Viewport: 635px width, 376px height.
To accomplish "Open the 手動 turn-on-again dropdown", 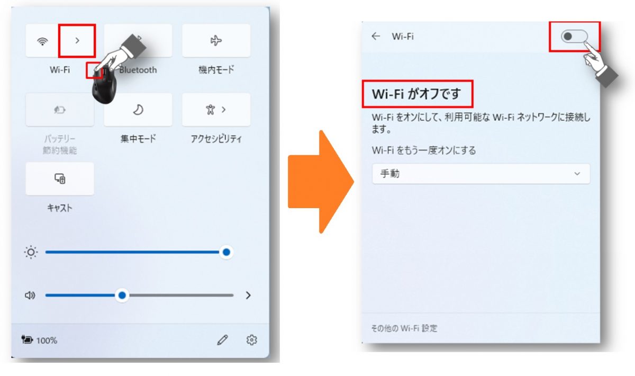I will coord(481,174).
